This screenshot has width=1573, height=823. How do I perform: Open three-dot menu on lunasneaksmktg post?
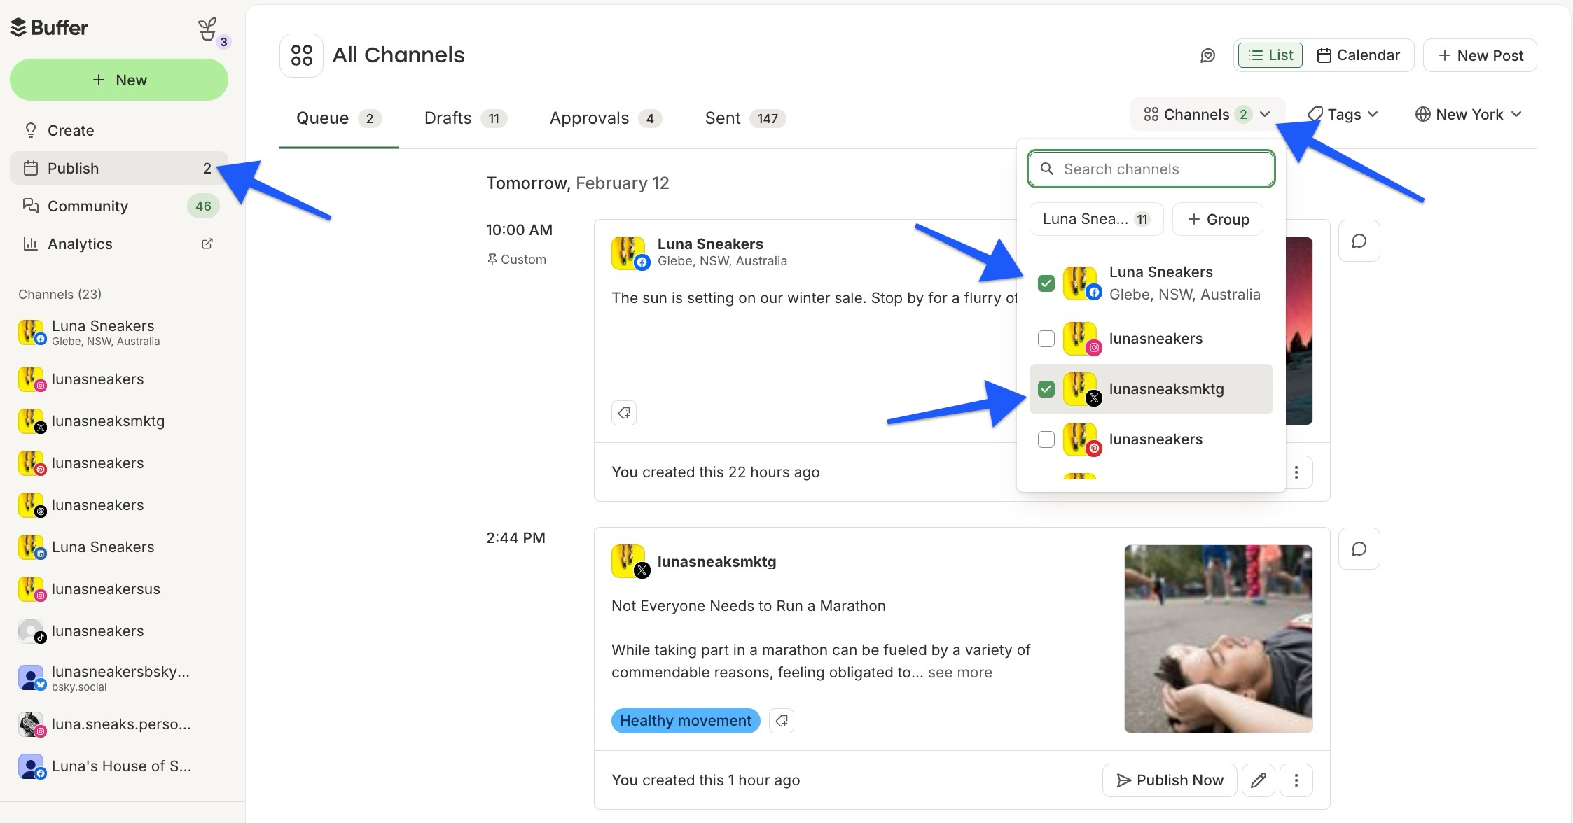1296,780
